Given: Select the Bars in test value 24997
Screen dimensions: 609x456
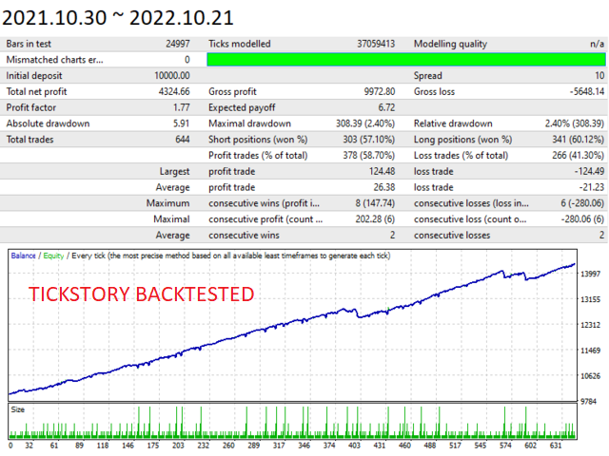Looking at the screenshot, I should click(178, 44).
